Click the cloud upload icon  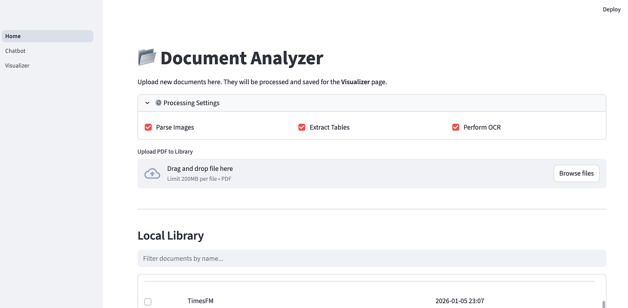click(152, 173)
